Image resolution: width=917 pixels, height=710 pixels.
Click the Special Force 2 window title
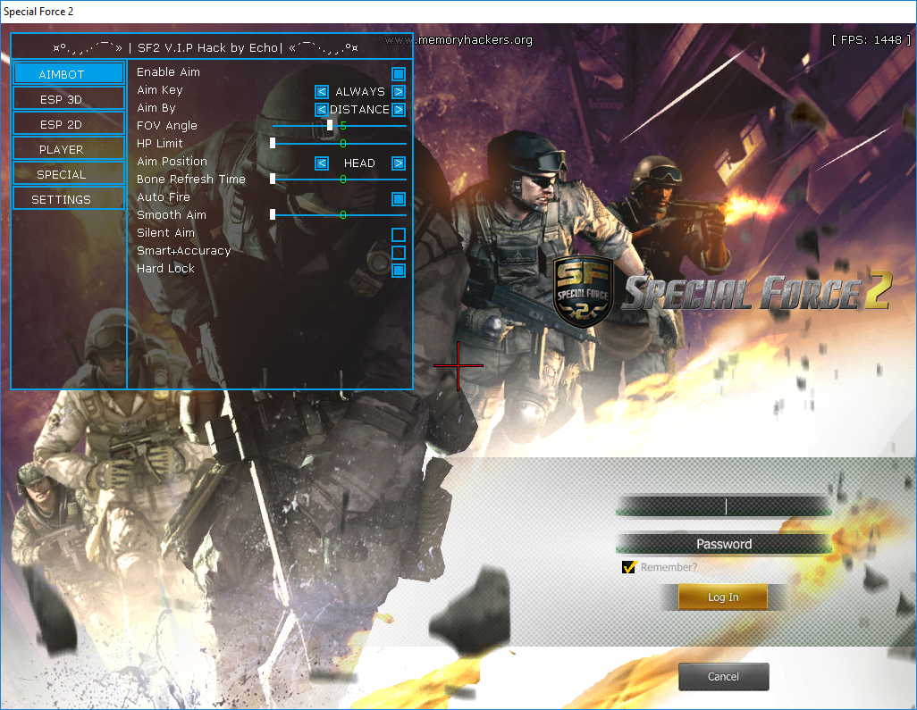tap(38, 11)
